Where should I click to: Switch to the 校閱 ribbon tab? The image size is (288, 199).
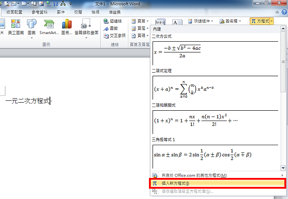[78, 12]
